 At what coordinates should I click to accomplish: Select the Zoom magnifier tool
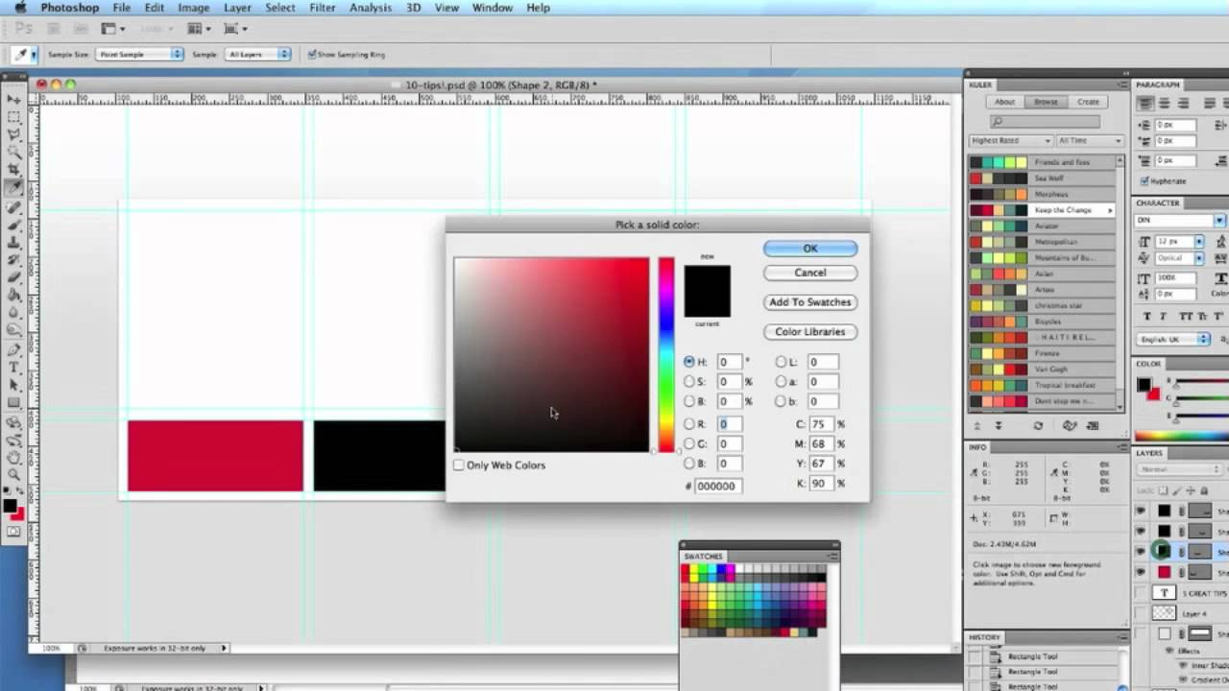[x=13, y=474]
